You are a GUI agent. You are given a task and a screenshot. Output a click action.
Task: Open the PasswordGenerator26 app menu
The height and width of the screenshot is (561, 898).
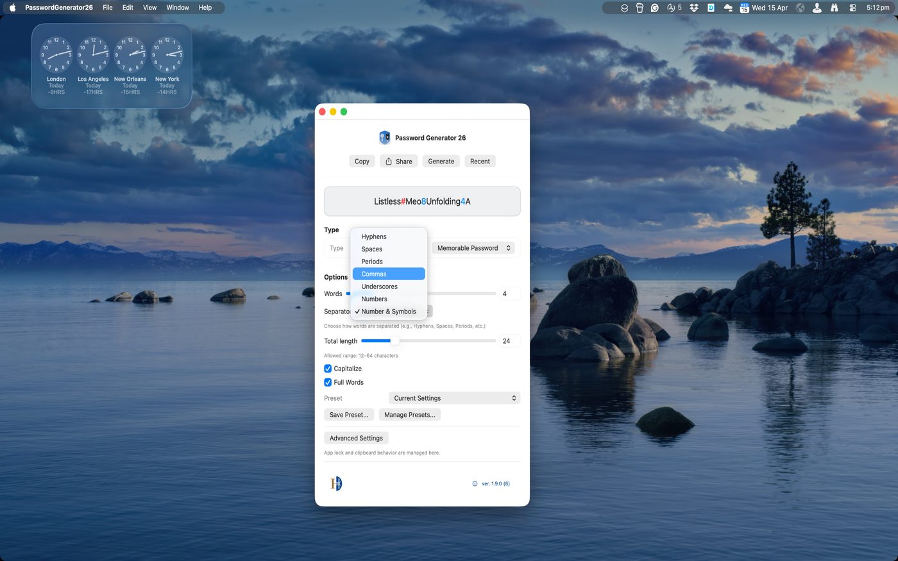click(59, 8)
